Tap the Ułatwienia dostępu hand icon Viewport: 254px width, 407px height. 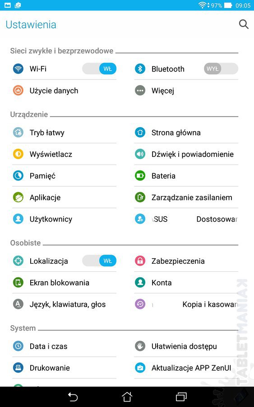pos(140,346)
